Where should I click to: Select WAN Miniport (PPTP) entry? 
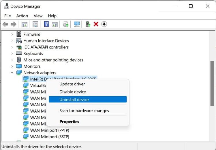pos(50,130)
